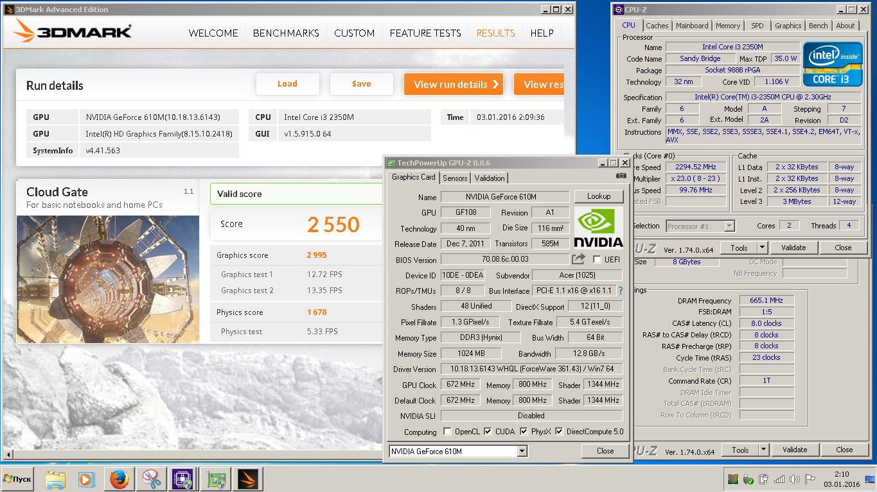Viewport: 877px width, 492px height.
Task: Click the GPU-Z camera screenshot icon
Action: tap(621, 176)
